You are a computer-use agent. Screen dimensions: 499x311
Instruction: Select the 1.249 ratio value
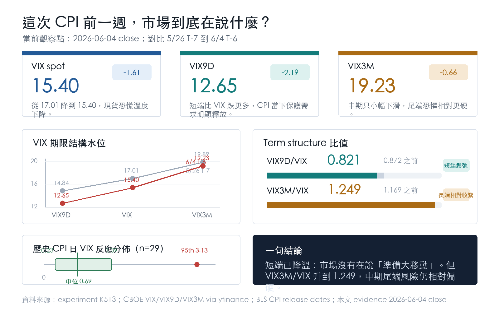[x=345, y=189]
